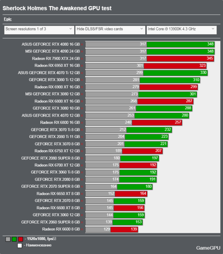
Task: Click the Radeon RX 6950 XT label
Action: (x=57, y=66)
